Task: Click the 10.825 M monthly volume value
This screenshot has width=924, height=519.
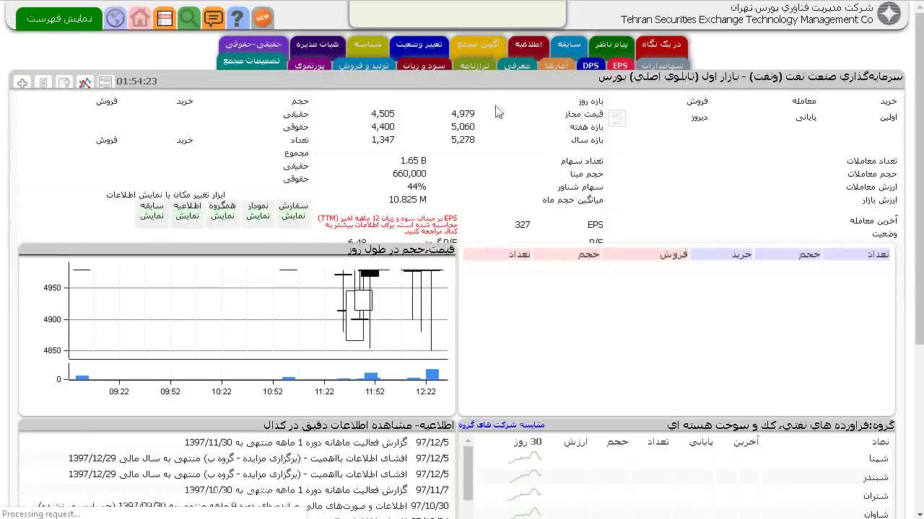Action: pyautogui.click(x=407, y=200)
